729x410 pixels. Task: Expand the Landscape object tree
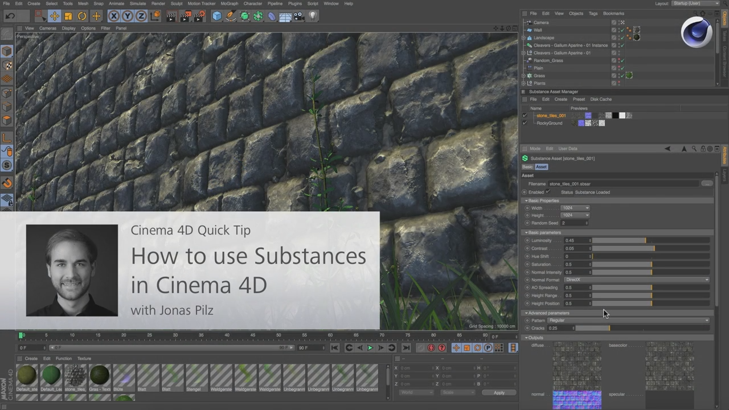523,38
